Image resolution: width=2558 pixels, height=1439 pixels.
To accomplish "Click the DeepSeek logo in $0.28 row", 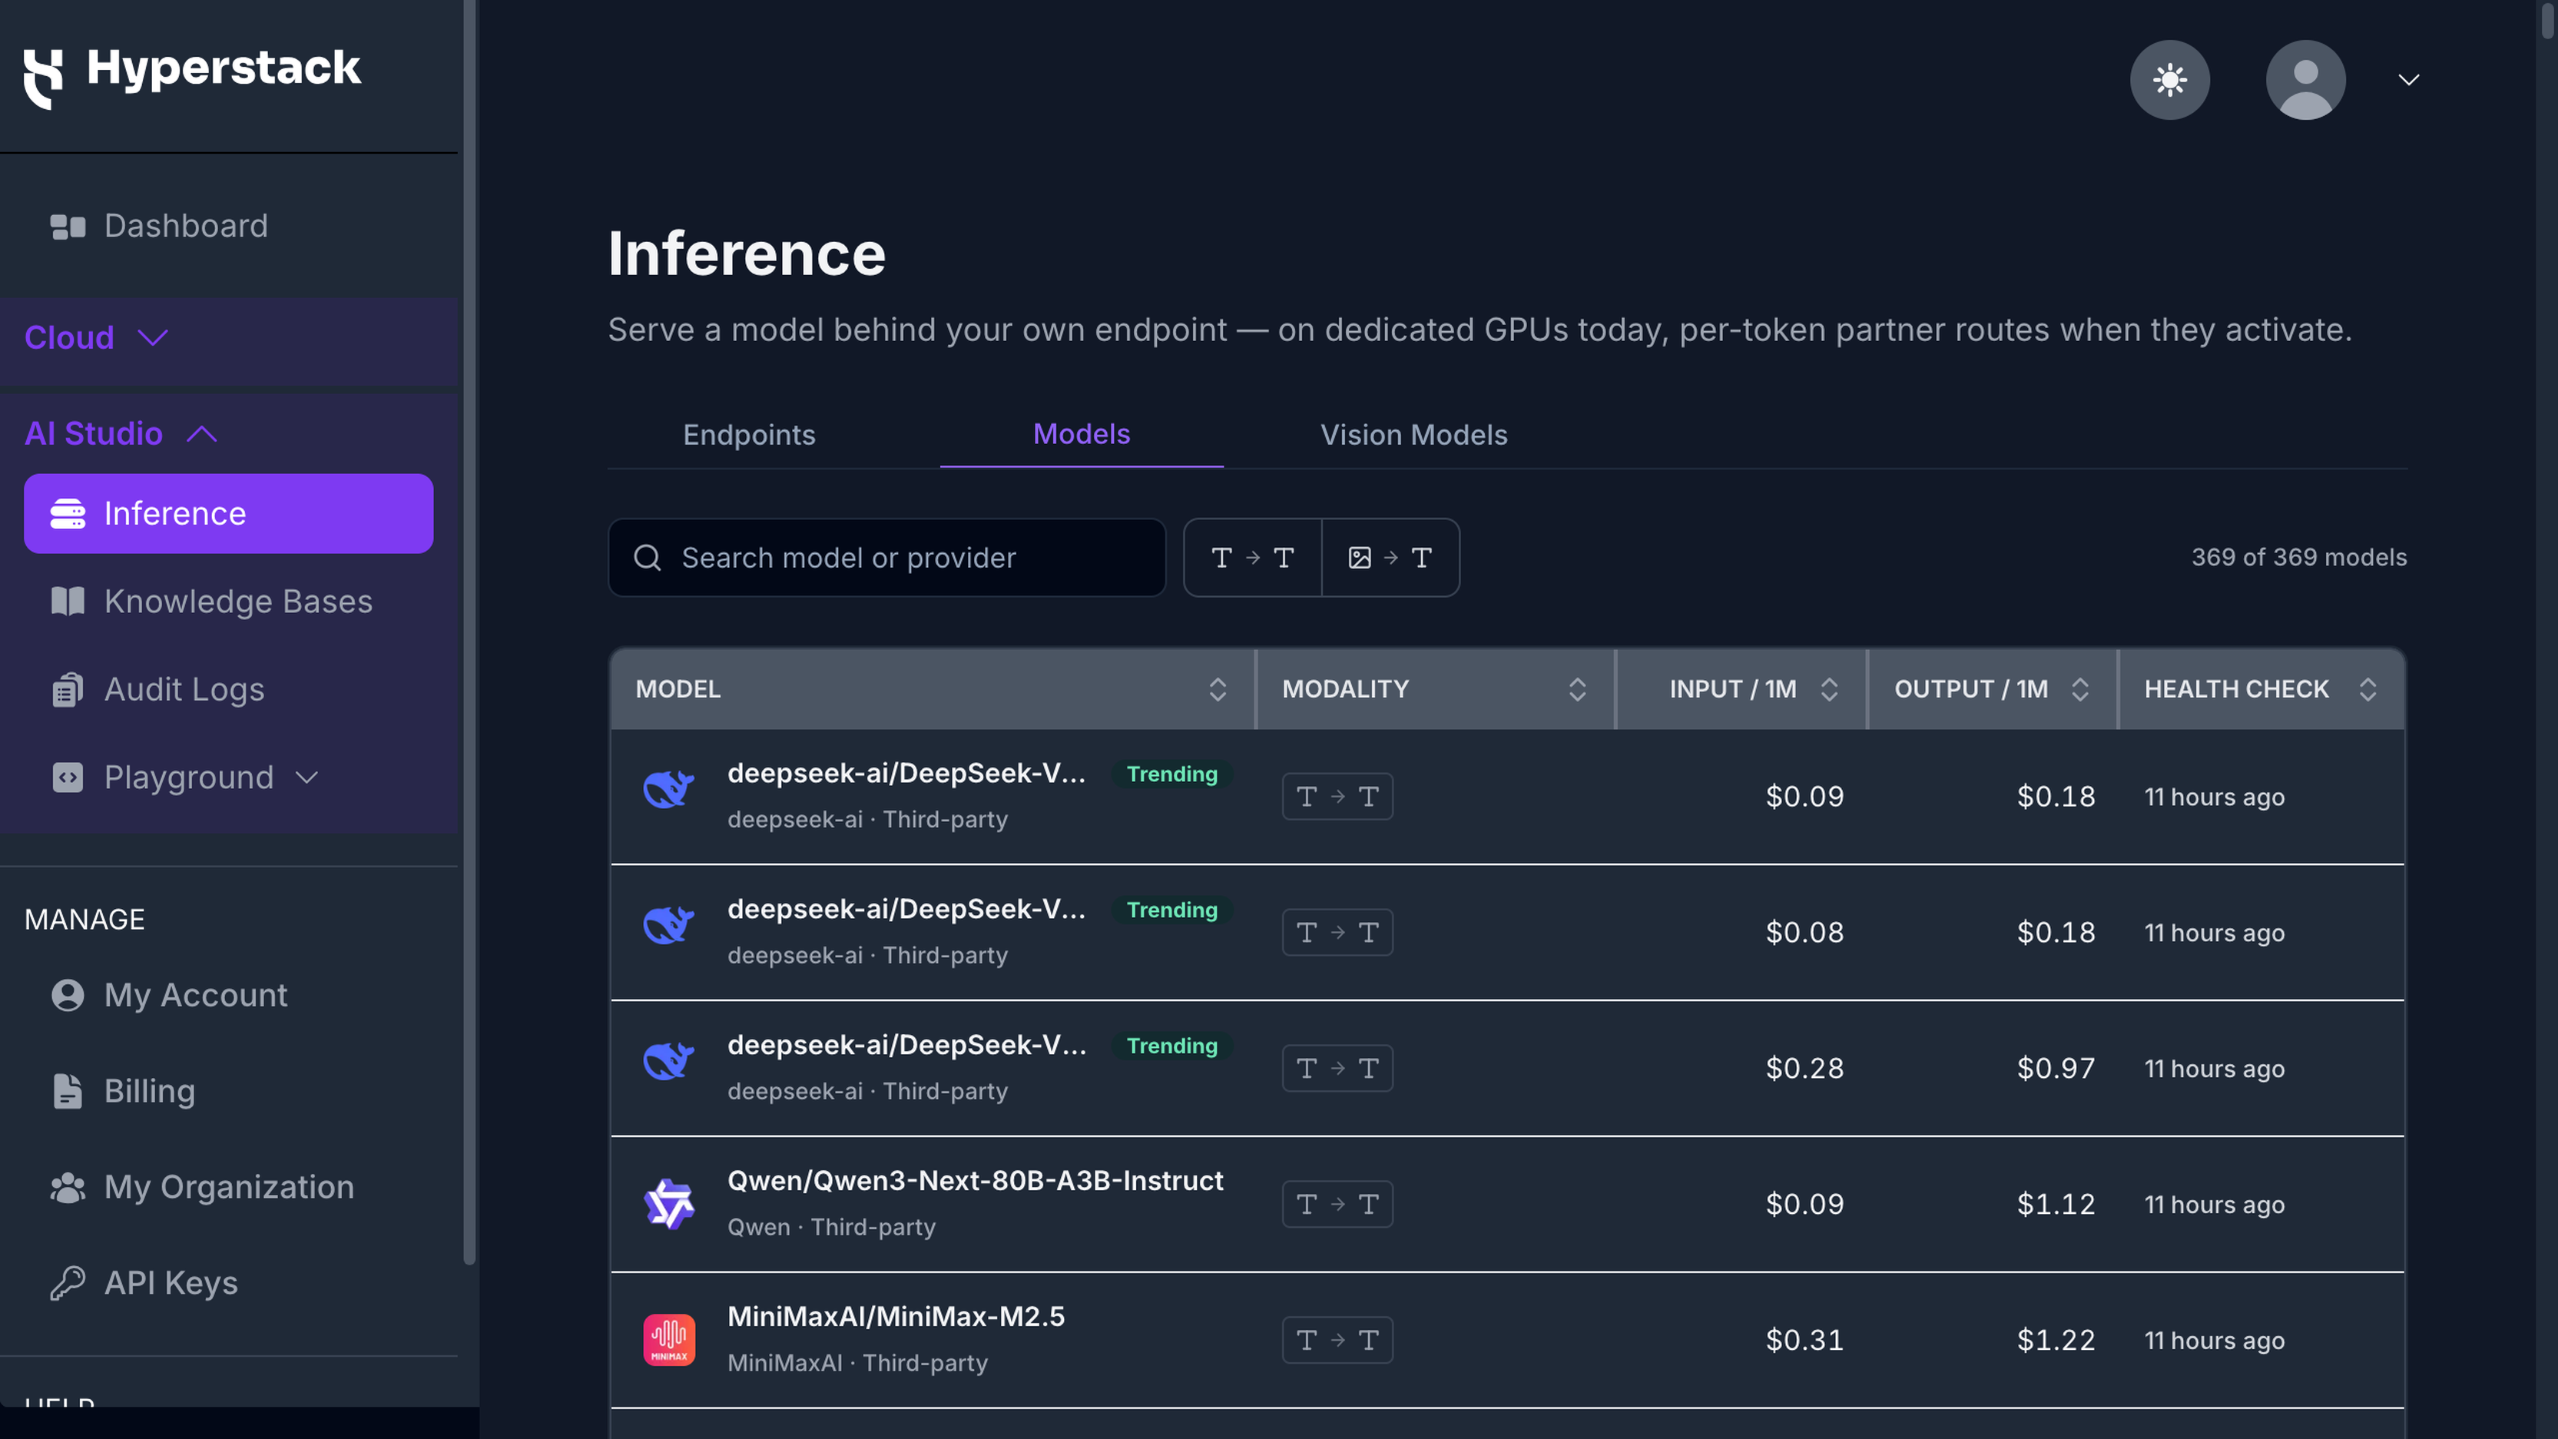I will 669,1063.
